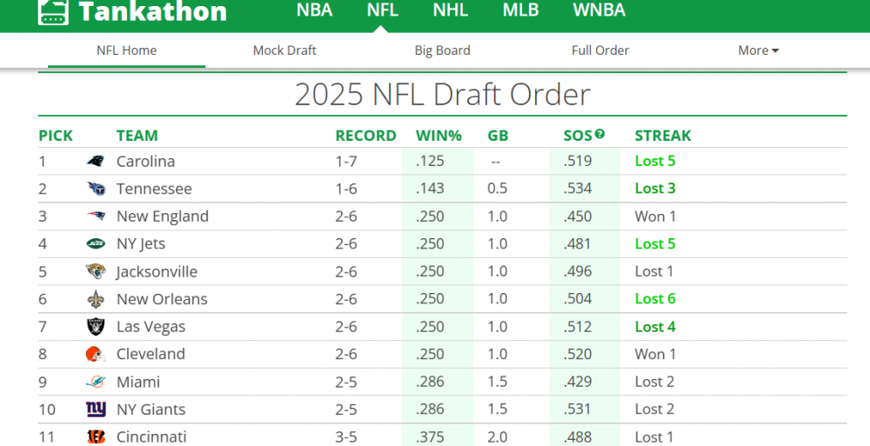
Task: Click the SOS help question mark
Action: tap(599, 134)
